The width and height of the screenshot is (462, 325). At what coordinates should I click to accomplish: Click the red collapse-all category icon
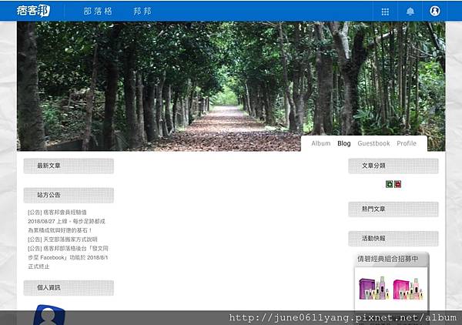tap(398, 184)
